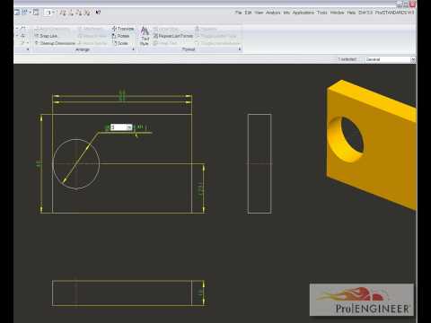The image size is (431, 323).
Task: Open the Help menu
Action: click(351, 13)
